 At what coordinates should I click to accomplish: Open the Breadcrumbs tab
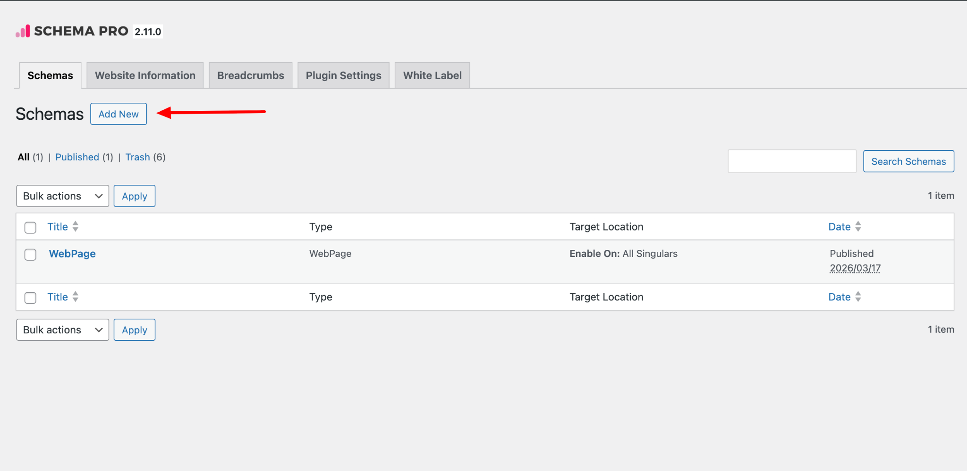250,75
